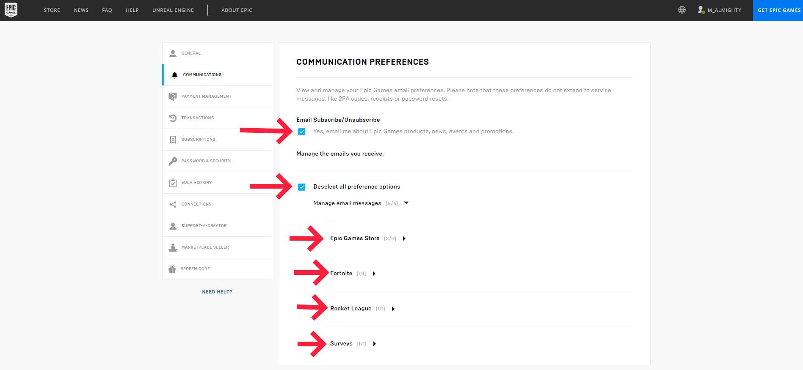The width and height of the screenshot is (803, 370).
Task: Open the language globe icon
Action: click(x=682, y=10)
